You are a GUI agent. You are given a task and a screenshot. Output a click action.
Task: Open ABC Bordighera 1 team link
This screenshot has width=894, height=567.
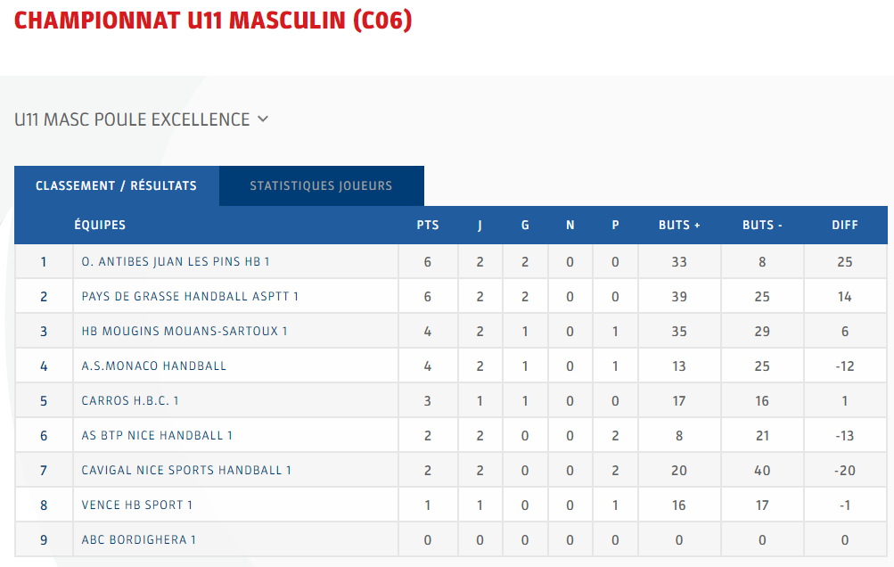(138, 540)
